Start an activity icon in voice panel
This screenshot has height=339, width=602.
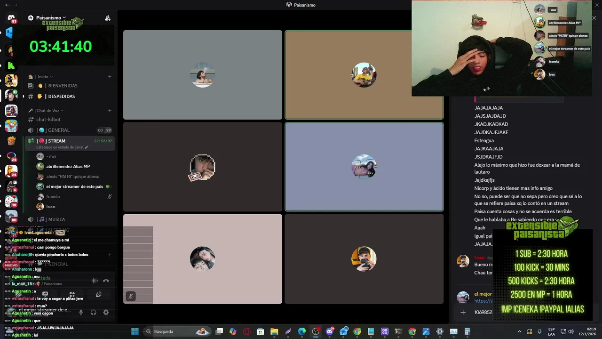72,294
